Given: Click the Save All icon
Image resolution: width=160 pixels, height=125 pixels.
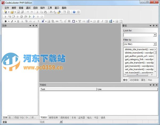Looking at the screenshot, I should (22, 12).
